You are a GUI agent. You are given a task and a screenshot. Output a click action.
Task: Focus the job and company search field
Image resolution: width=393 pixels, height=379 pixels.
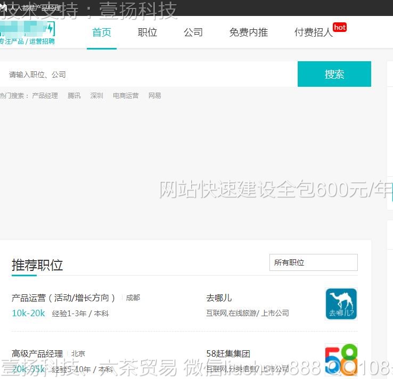[x=149, y=75]
